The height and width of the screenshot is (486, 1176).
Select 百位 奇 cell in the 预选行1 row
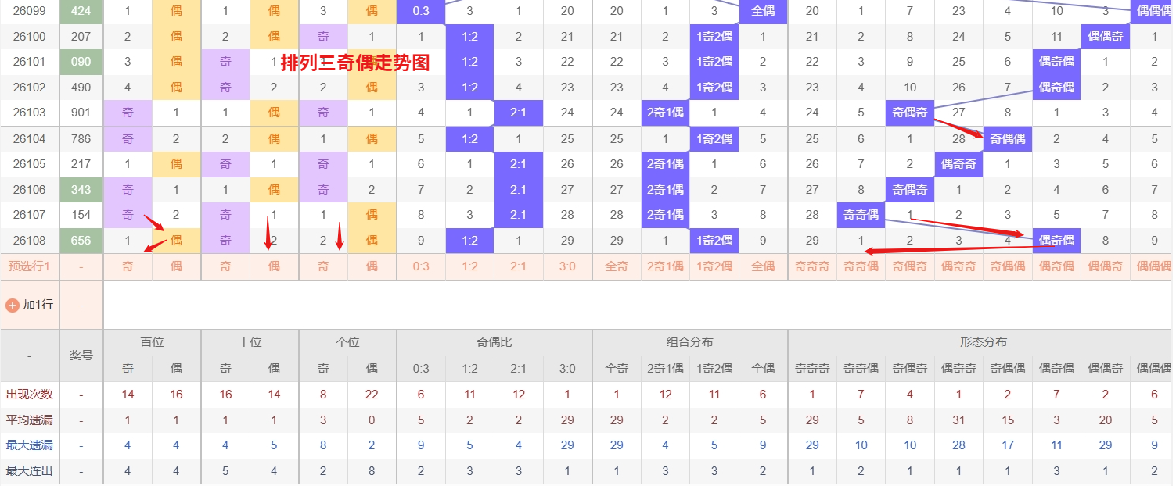(x=128, y=266)
